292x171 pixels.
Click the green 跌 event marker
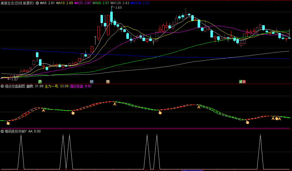(x=40, y=81)
